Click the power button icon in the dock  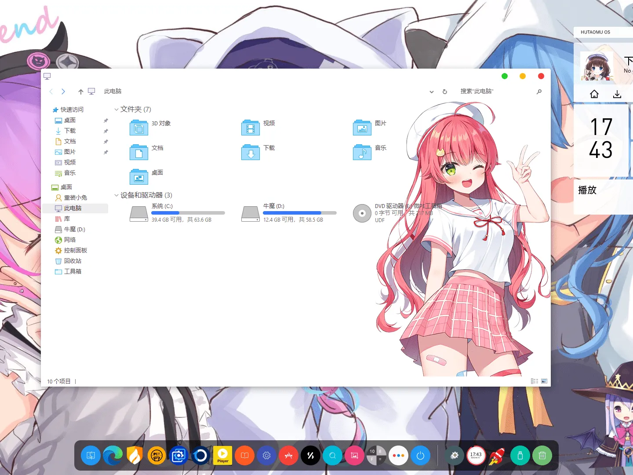[x=420, y=456]
